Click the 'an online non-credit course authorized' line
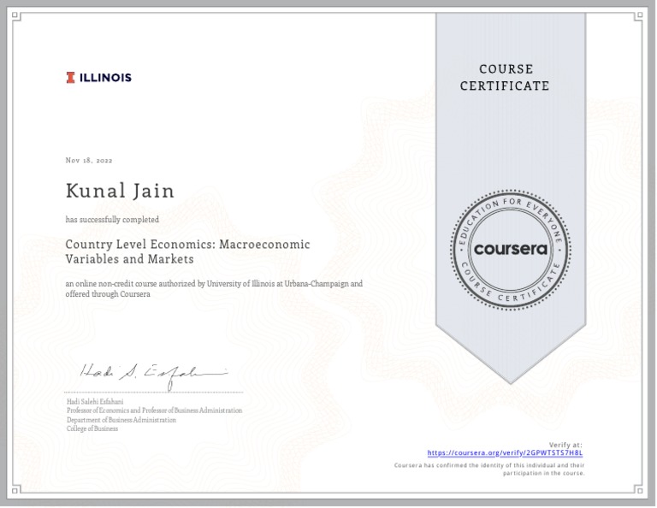Viewport: 657px width, 508px height. click(214, 284)
